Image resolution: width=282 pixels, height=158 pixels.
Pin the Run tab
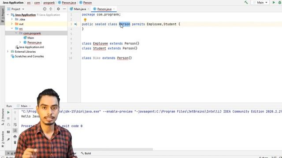click(x=8, y=140)
